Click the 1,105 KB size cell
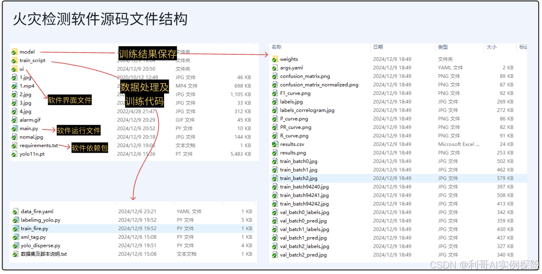542x274 pixels. coord(241,95)
